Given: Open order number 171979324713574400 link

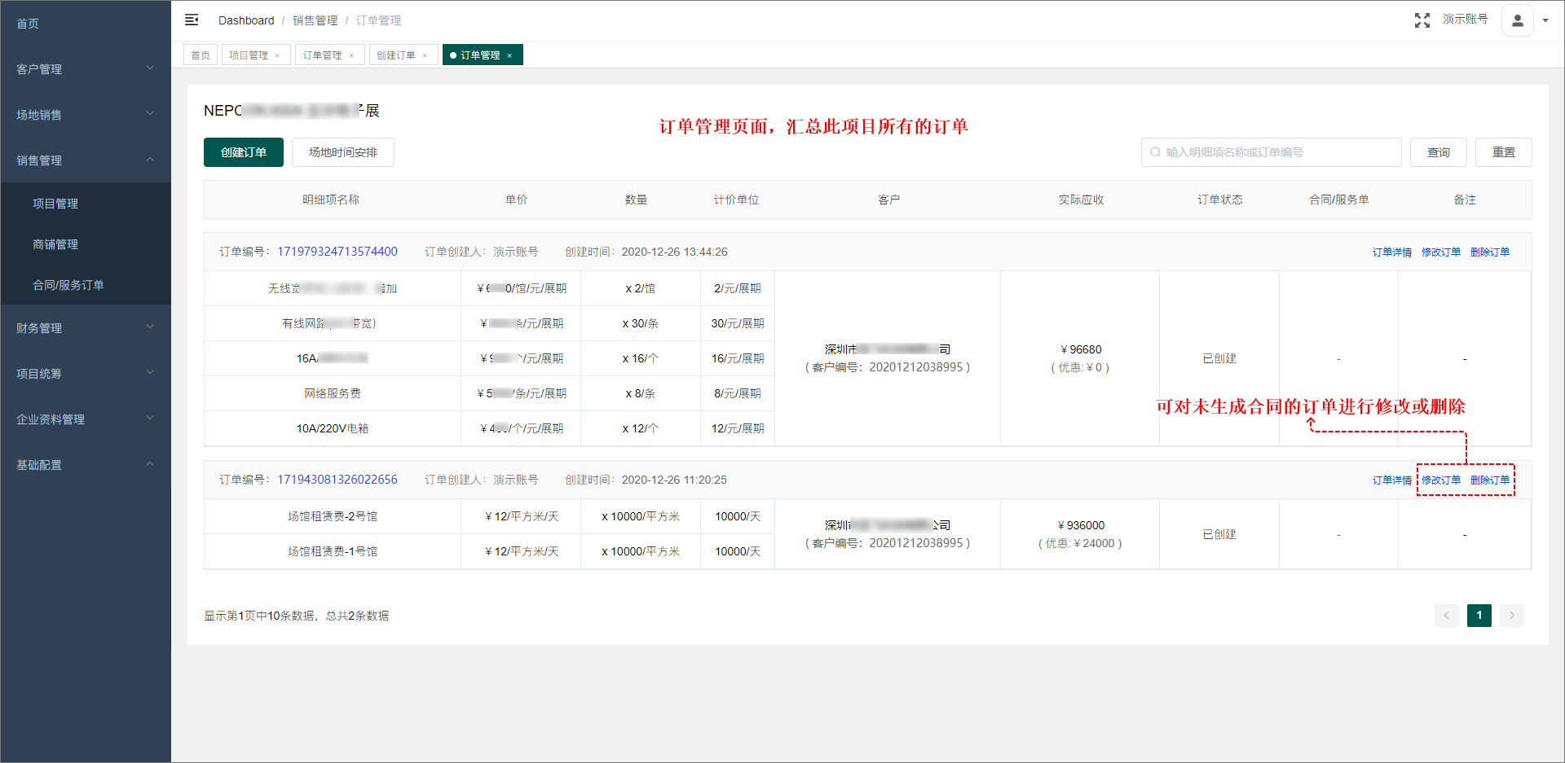Looking at the screenshot, I should (x=337, y=252).
